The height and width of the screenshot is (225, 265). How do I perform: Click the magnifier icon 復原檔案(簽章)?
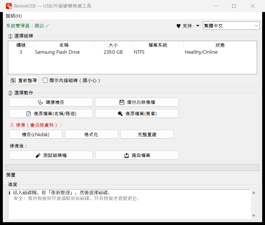[120, 114]
